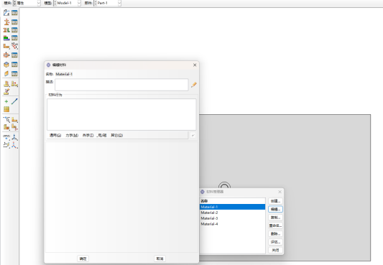Open the Section Manager icon
The image size is (383, 265).
(x=14, y=22)
